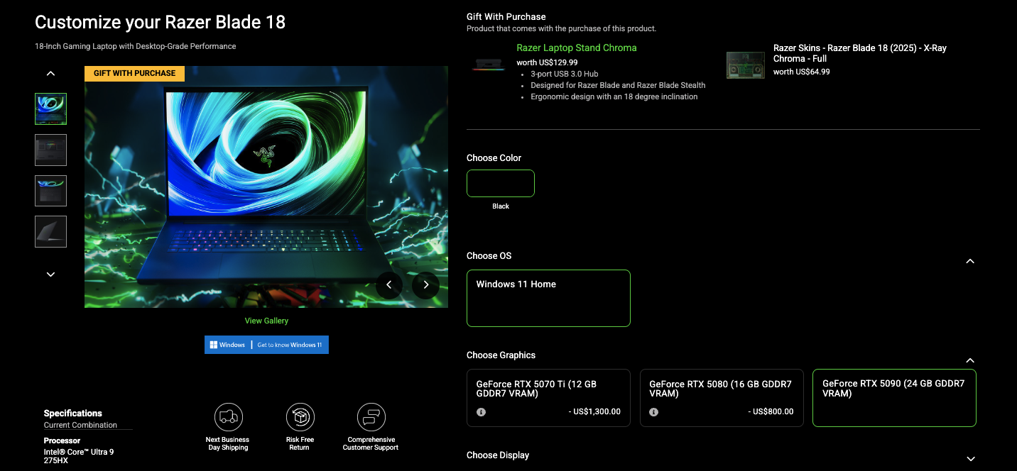This screenshot has height=471, width=1017.
Task: Click Risk Free Return box icon
Action: tap(300, 417)
